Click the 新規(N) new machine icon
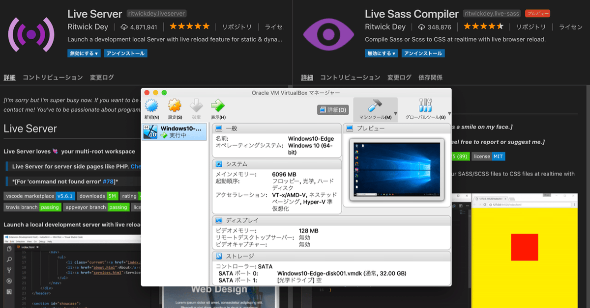This screenshot has height=308, width=590. click(151, 106)
